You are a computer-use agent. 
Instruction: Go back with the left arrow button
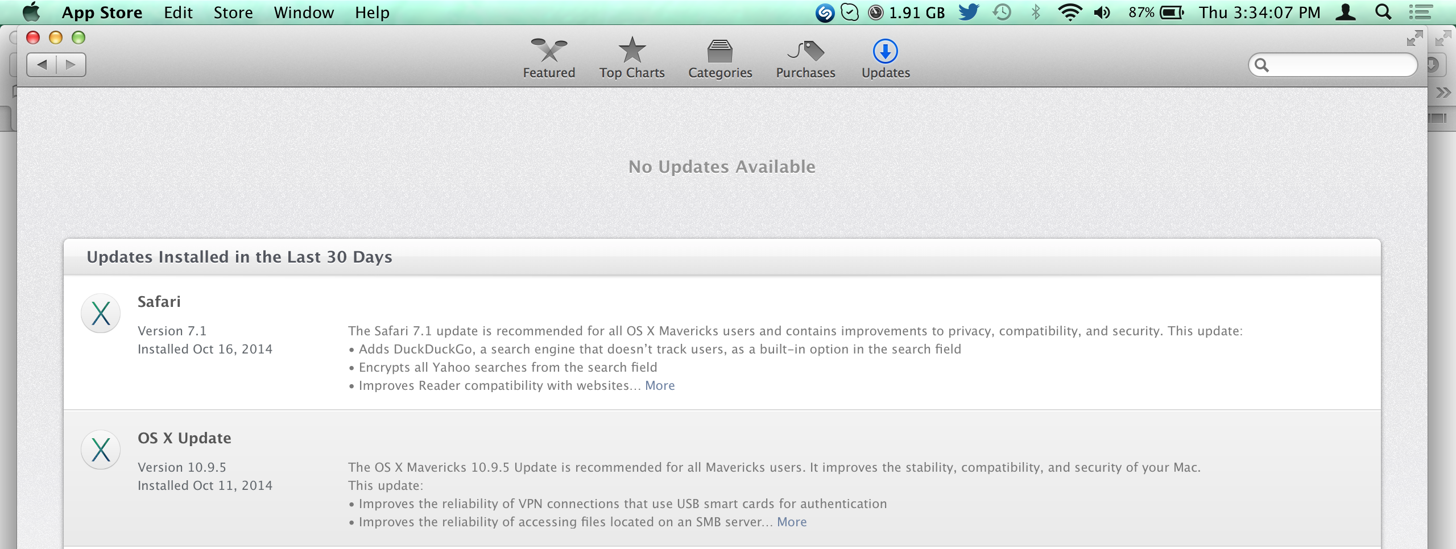(x=42, y=65)
